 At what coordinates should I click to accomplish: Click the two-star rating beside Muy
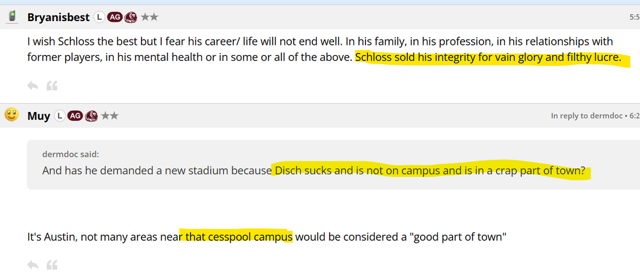(x=109, y=116)
